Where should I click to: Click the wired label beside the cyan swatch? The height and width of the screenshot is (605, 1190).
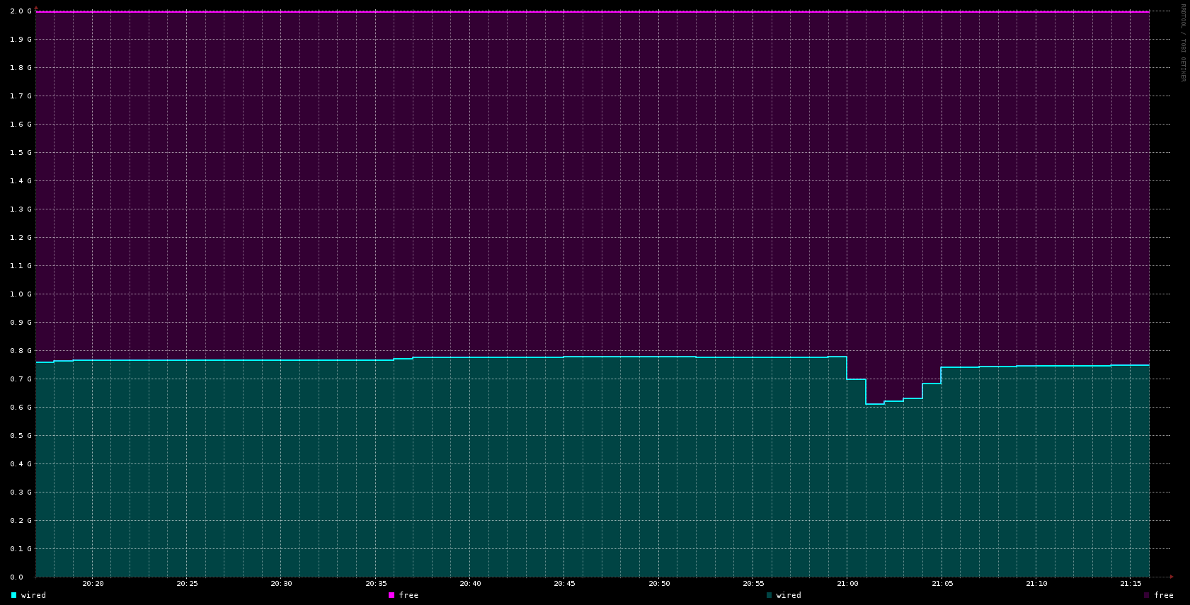point(33,595)
